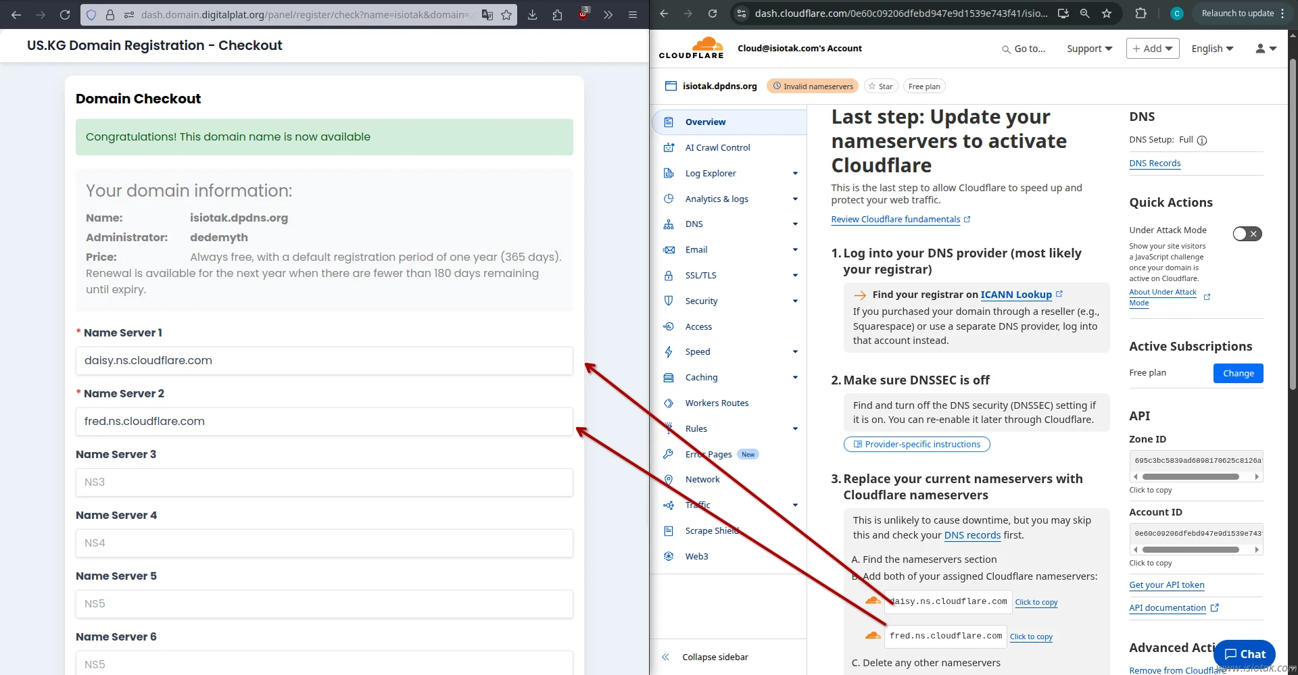Bookmark the Cloudflare page in Chrome

pos(1107,14)
